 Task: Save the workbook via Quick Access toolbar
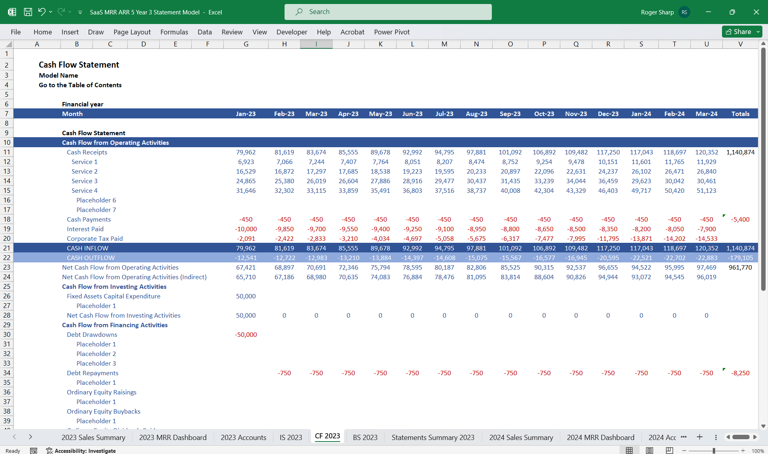pyautogui.click(x=28, y=12)
